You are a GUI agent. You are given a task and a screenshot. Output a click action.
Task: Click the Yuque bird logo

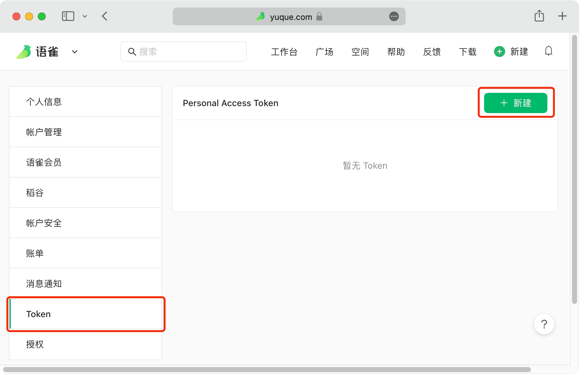click(x=24, y=52)
